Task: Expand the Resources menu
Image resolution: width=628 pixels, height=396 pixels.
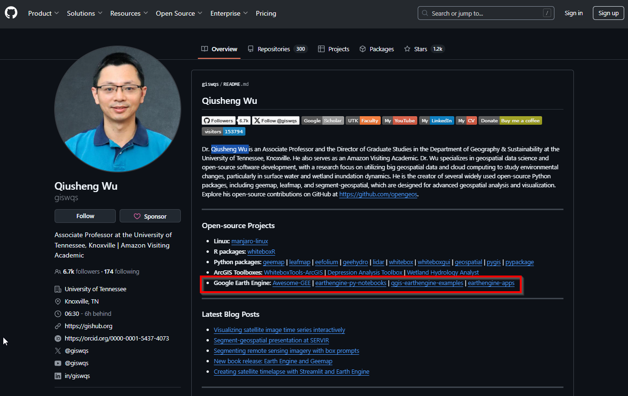Action: tap(129, 13)
